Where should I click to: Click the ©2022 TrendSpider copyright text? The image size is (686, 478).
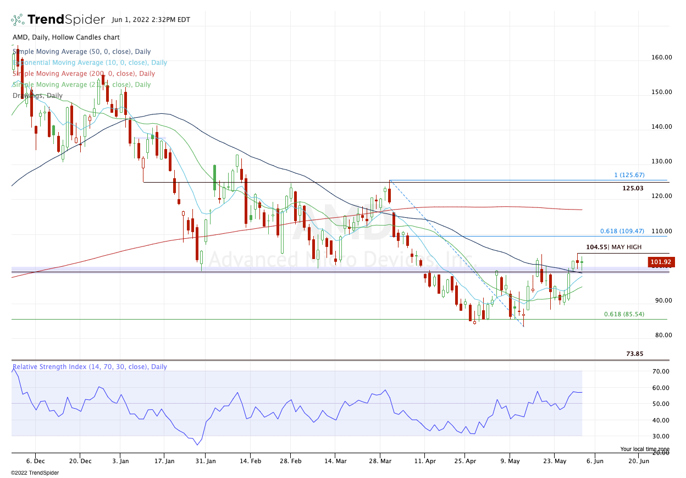point(35,472)
